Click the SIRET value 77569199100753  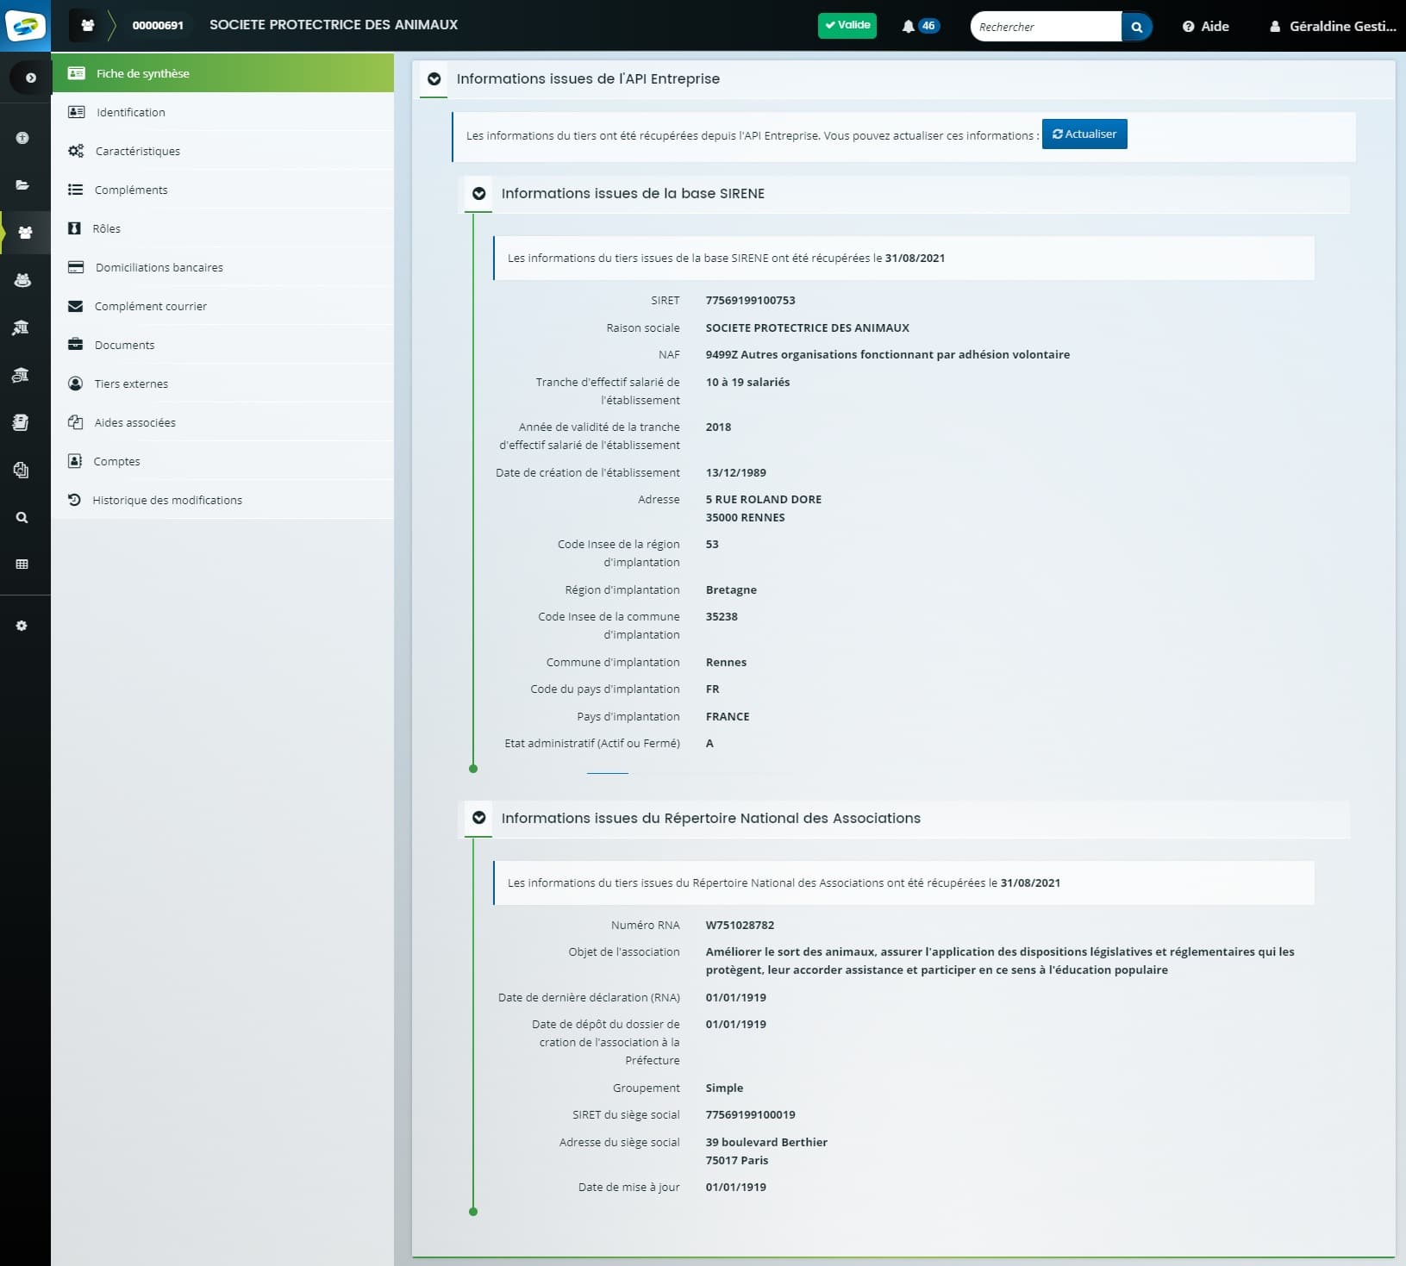click(x=751, y=301)
